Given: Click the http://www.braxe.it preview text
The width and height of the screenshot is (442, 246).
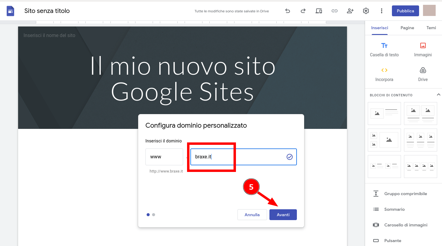Looking at the screenshot, I should [166, 171].
